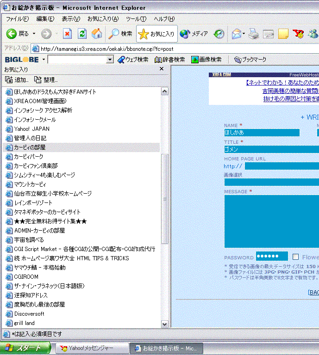This screenshot has width=319, height=355.
Task: Click the Home icon in toolbar
Action: click(x=97, y=34)
